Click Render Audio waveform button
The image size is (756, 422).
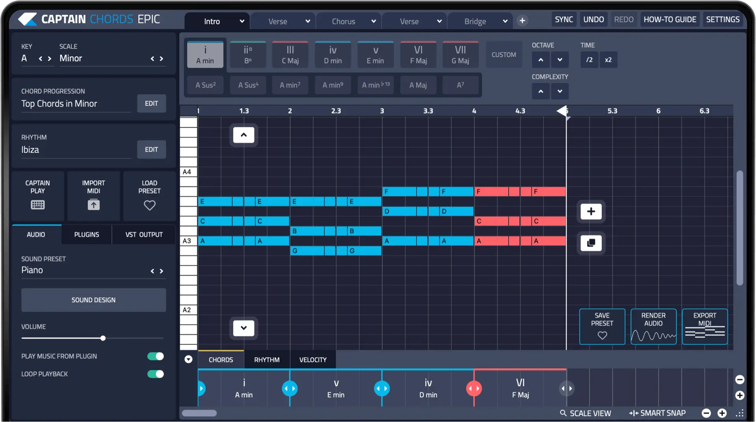[654, 326]
